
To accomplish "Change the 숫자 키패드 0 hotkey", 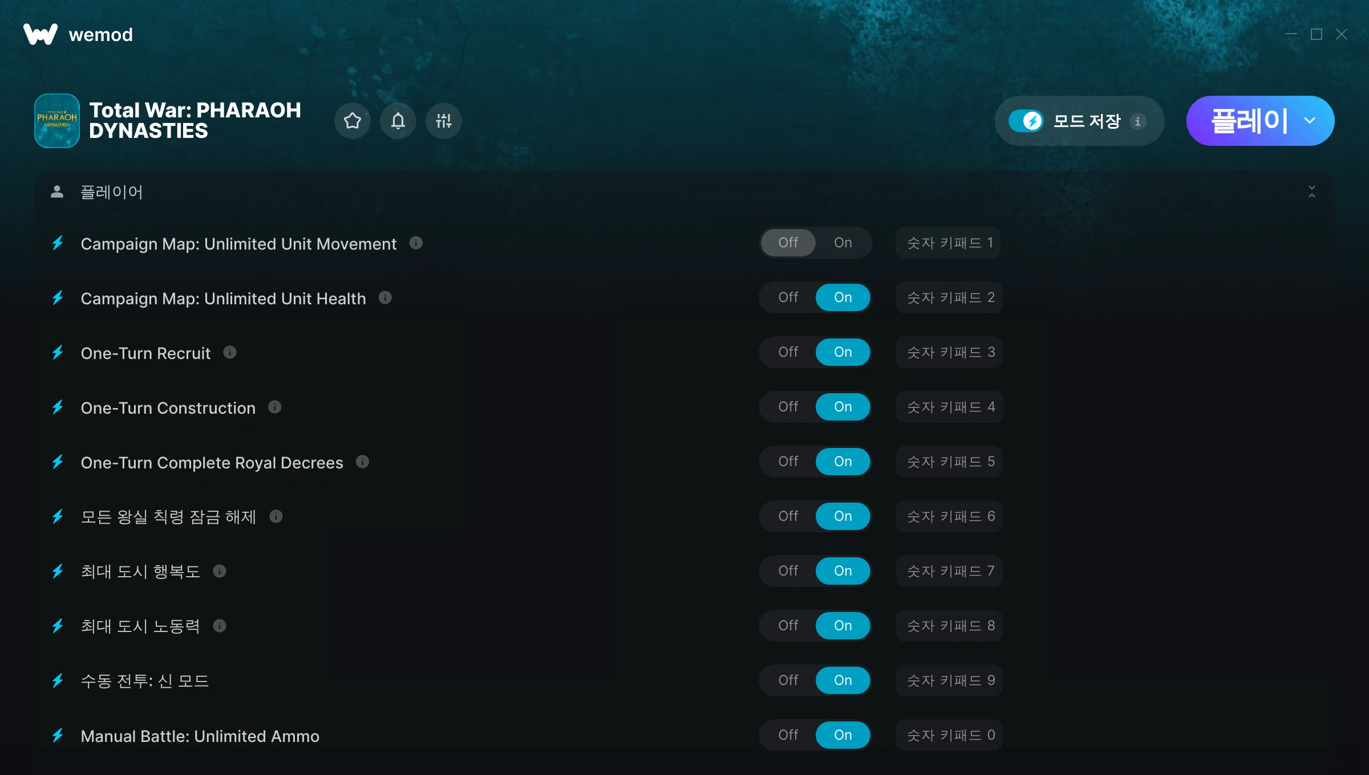I will (949, 735).
